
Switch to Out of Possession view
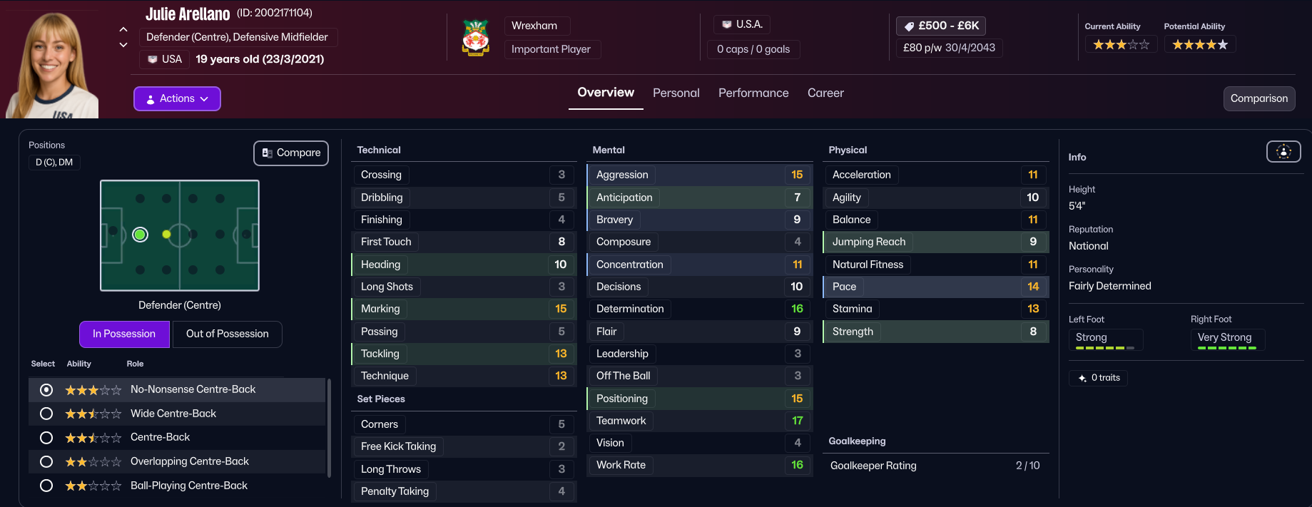pyautogui.click(x=227, y=334)
